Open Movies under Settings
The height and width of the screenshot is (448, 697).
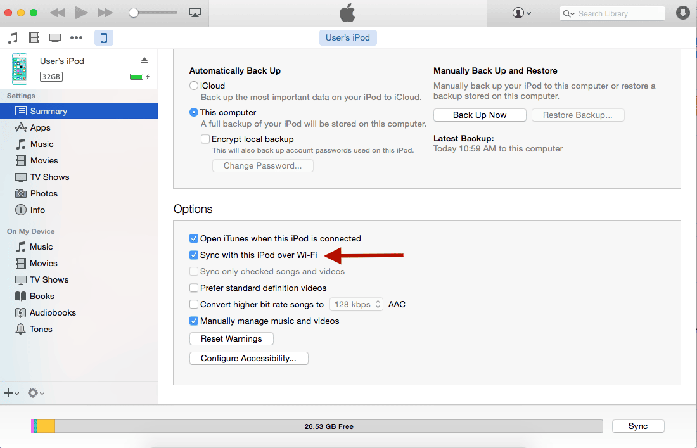pyautogui.click(x=79, y=160)
